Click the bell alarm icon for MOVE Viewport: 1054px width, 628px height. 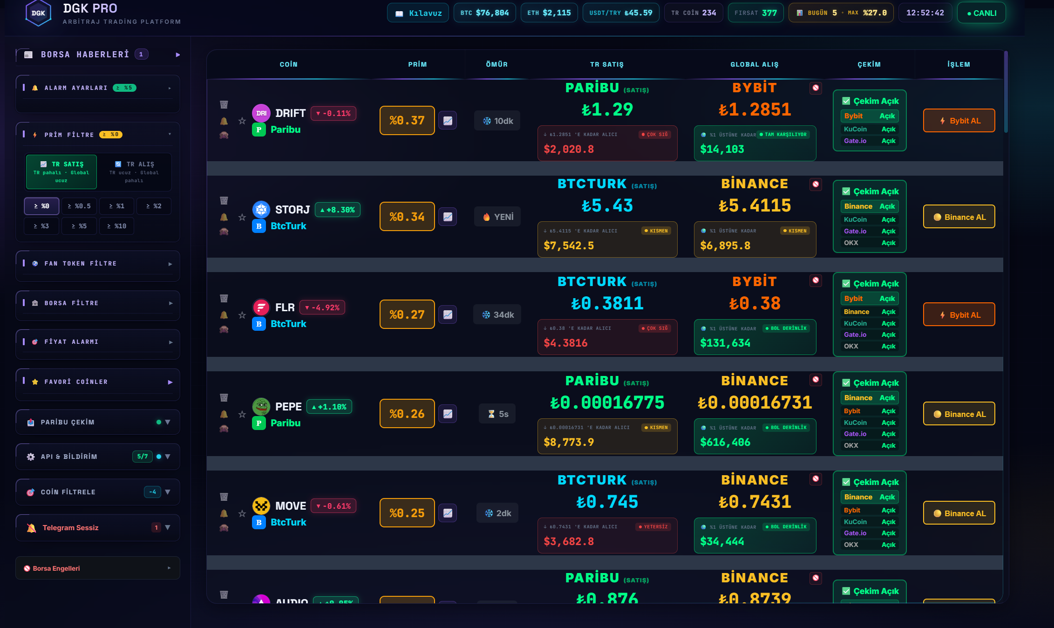click(224, 513)
